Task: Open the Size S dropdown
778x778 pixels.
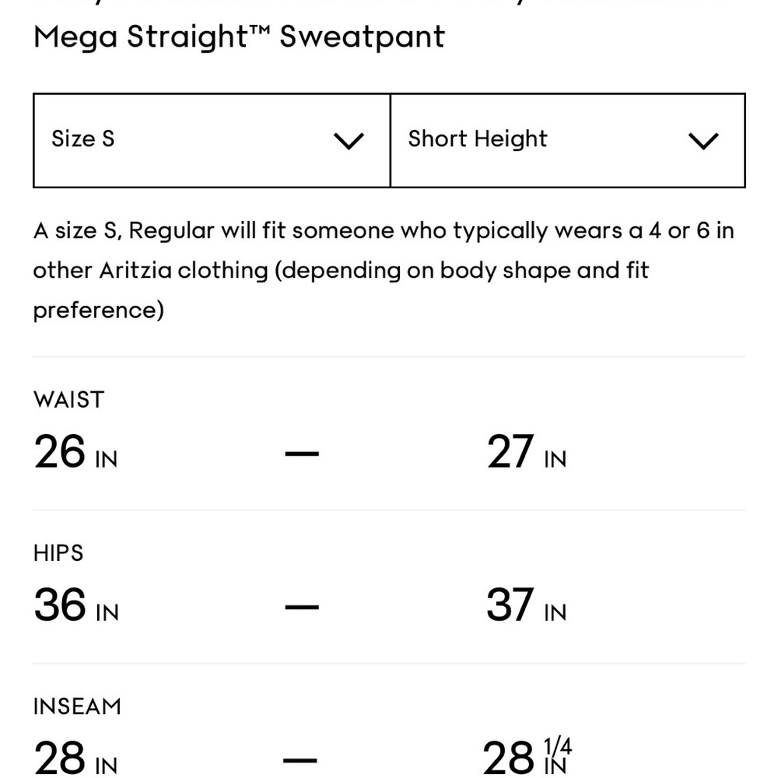Action: click(x=212, y=140)
